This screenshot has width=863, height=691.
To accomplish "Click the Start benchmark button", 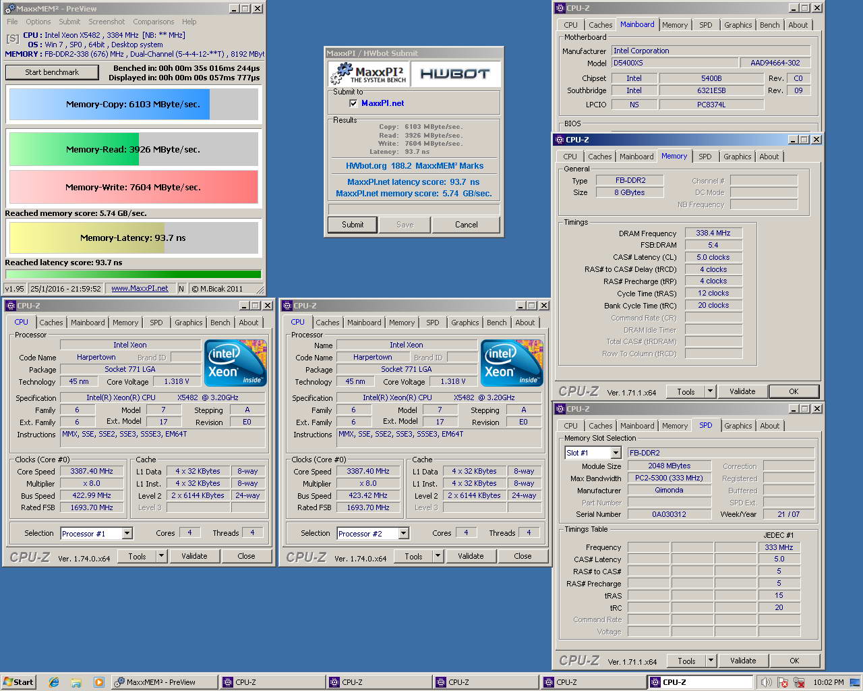I will tap(52, 72).
